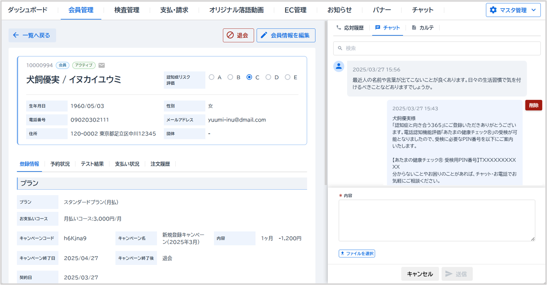Click the キャンセル button
Viewport: 547px width, 285px height.
pos(420,274)
